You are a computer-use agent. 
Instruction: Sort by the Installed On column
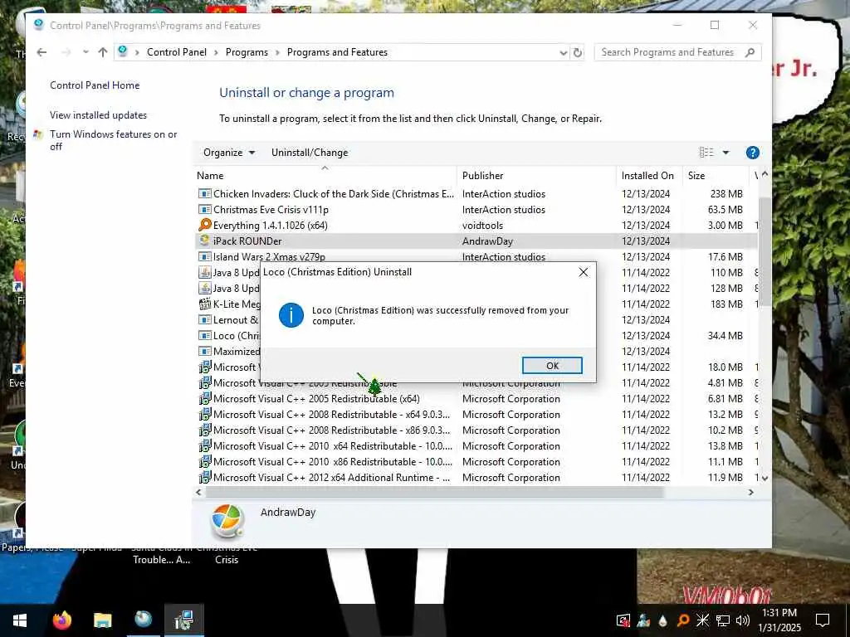click(x=647, y=176)
